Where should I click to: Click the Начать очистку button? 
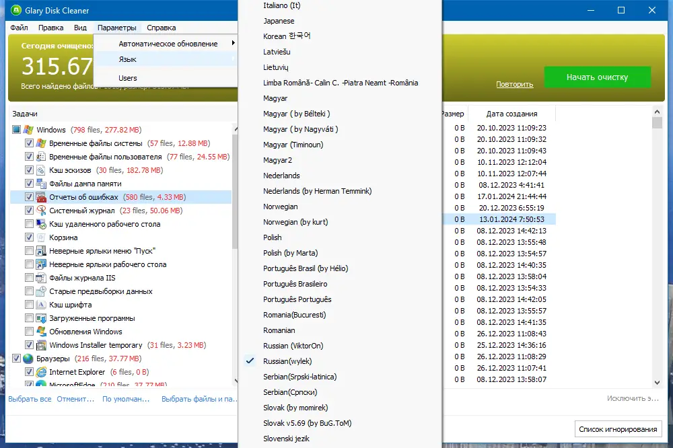tap(598, 77)
